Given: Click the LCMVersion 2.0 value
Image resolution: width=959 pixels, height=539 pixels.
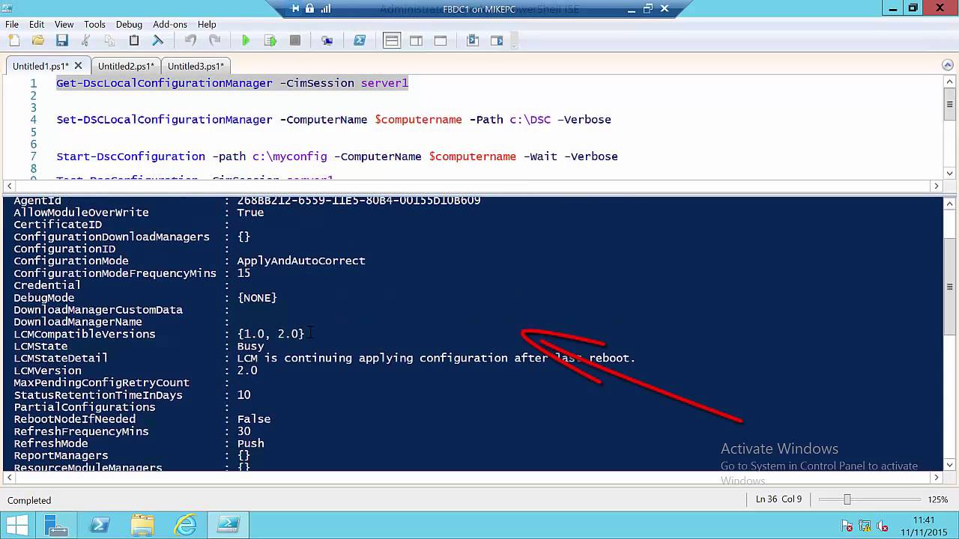Looking at the screenshot, I should (x=247, y=371).
